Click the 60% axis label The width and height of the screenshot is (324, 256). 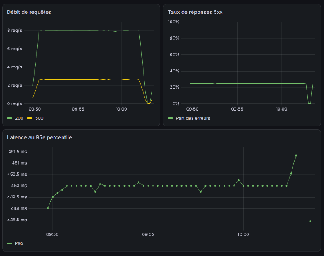(175, 54)
